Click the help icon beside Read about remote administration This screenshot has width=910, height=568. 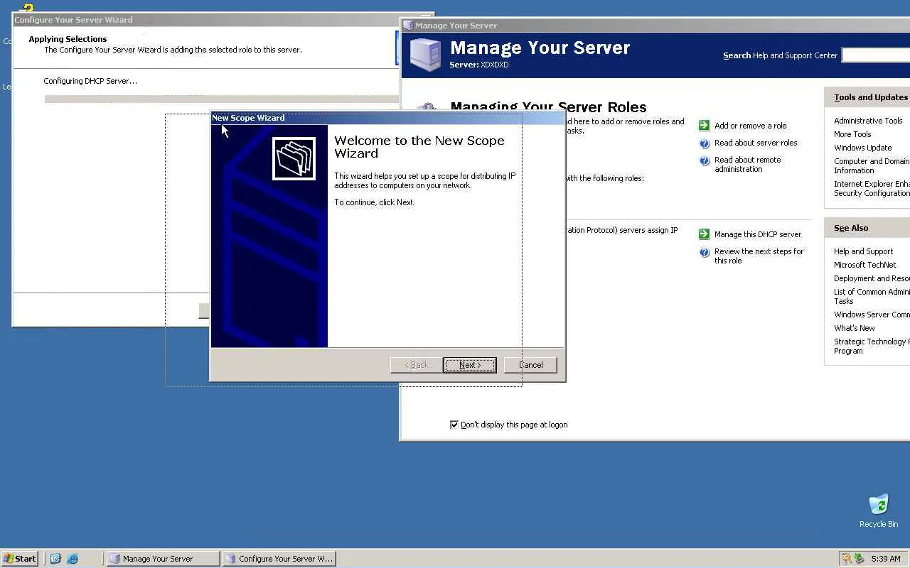(x=705, y=160)
